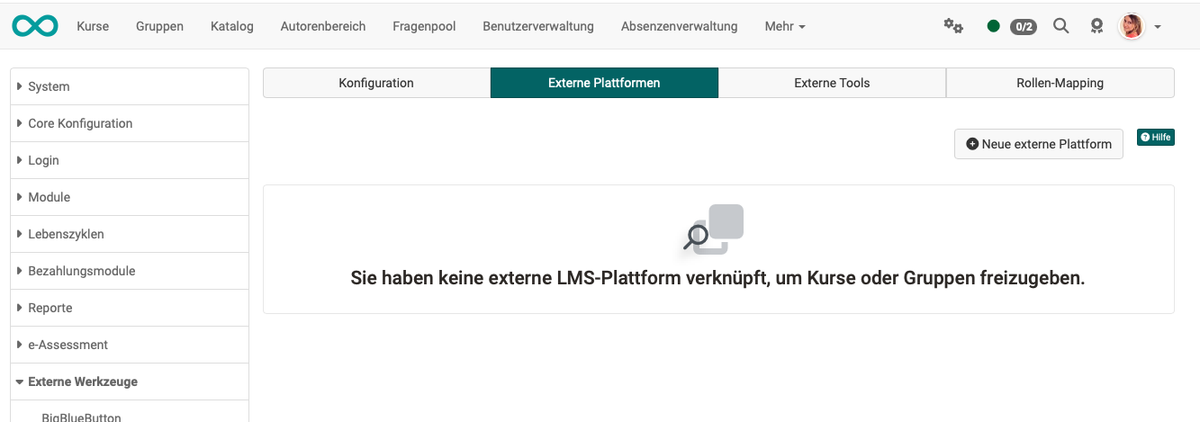Click the user avatar picture
The image size is (1200, 422).
1131,26
